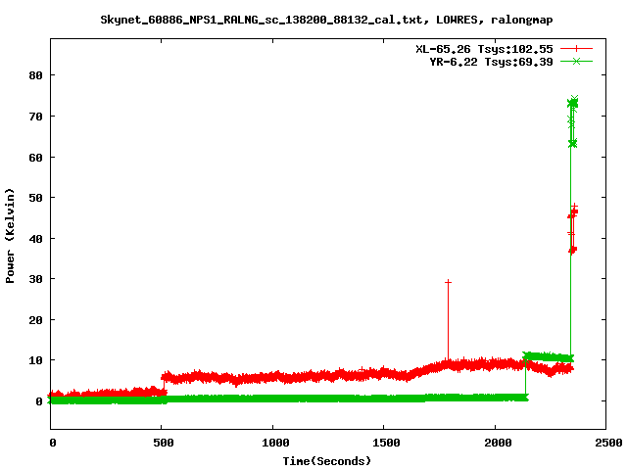This screenshot has height=470, width=627.
Task: Click the y-axis tick label 40
Action: point(35,239)
